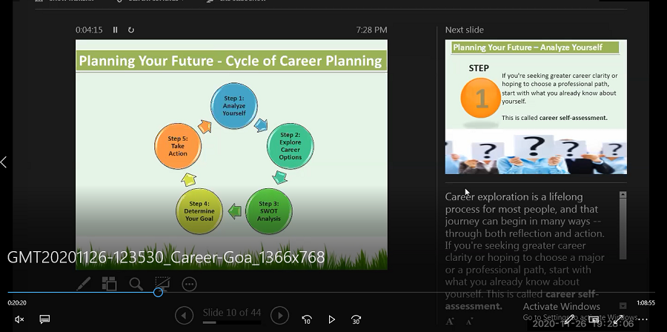Play the video recording
The image size is (667, 332).
331,319
